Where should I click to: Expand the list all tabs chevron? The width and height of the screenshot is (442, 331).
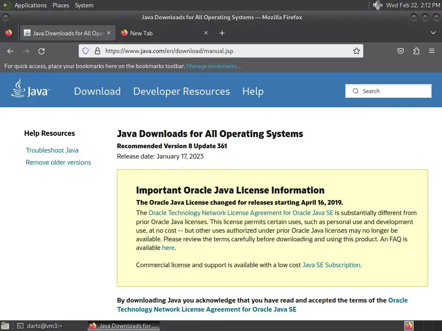(433, 33)
